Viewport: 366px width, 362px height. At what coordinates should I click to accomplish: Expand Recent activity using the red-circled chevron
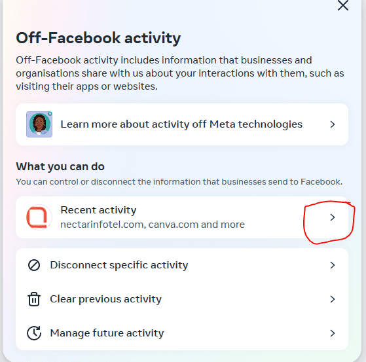333,217
